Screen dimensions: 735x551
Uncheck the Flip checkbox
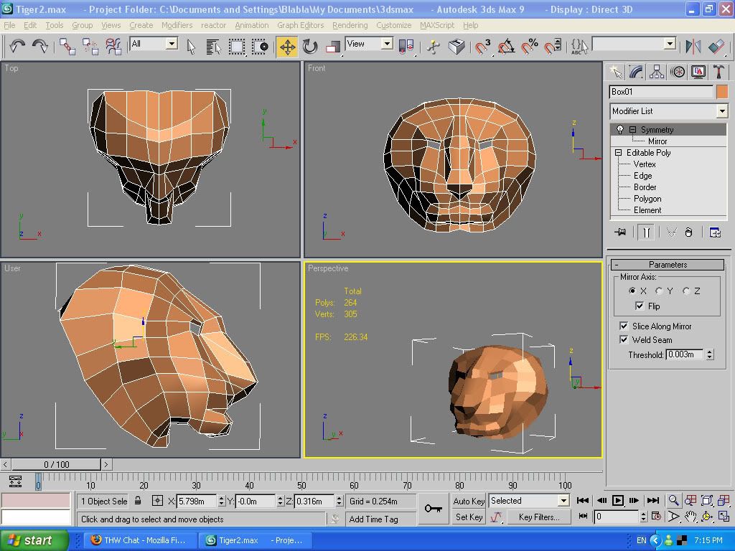click(640, 306)
